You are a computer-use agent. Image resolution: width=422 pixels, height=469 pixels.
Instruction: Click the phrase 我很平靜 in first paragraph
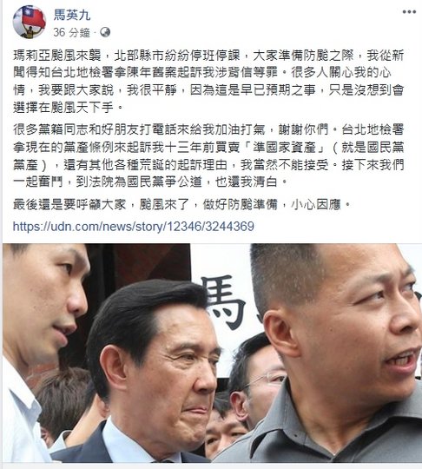pos(152,90)
